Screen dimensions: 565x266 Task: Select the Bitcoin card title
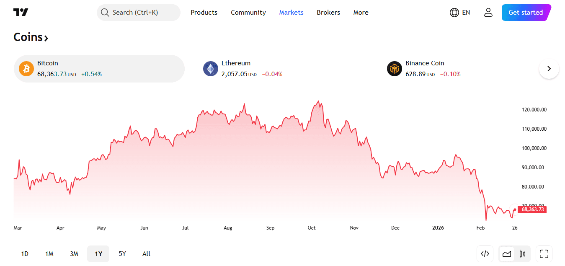point(48,63)
